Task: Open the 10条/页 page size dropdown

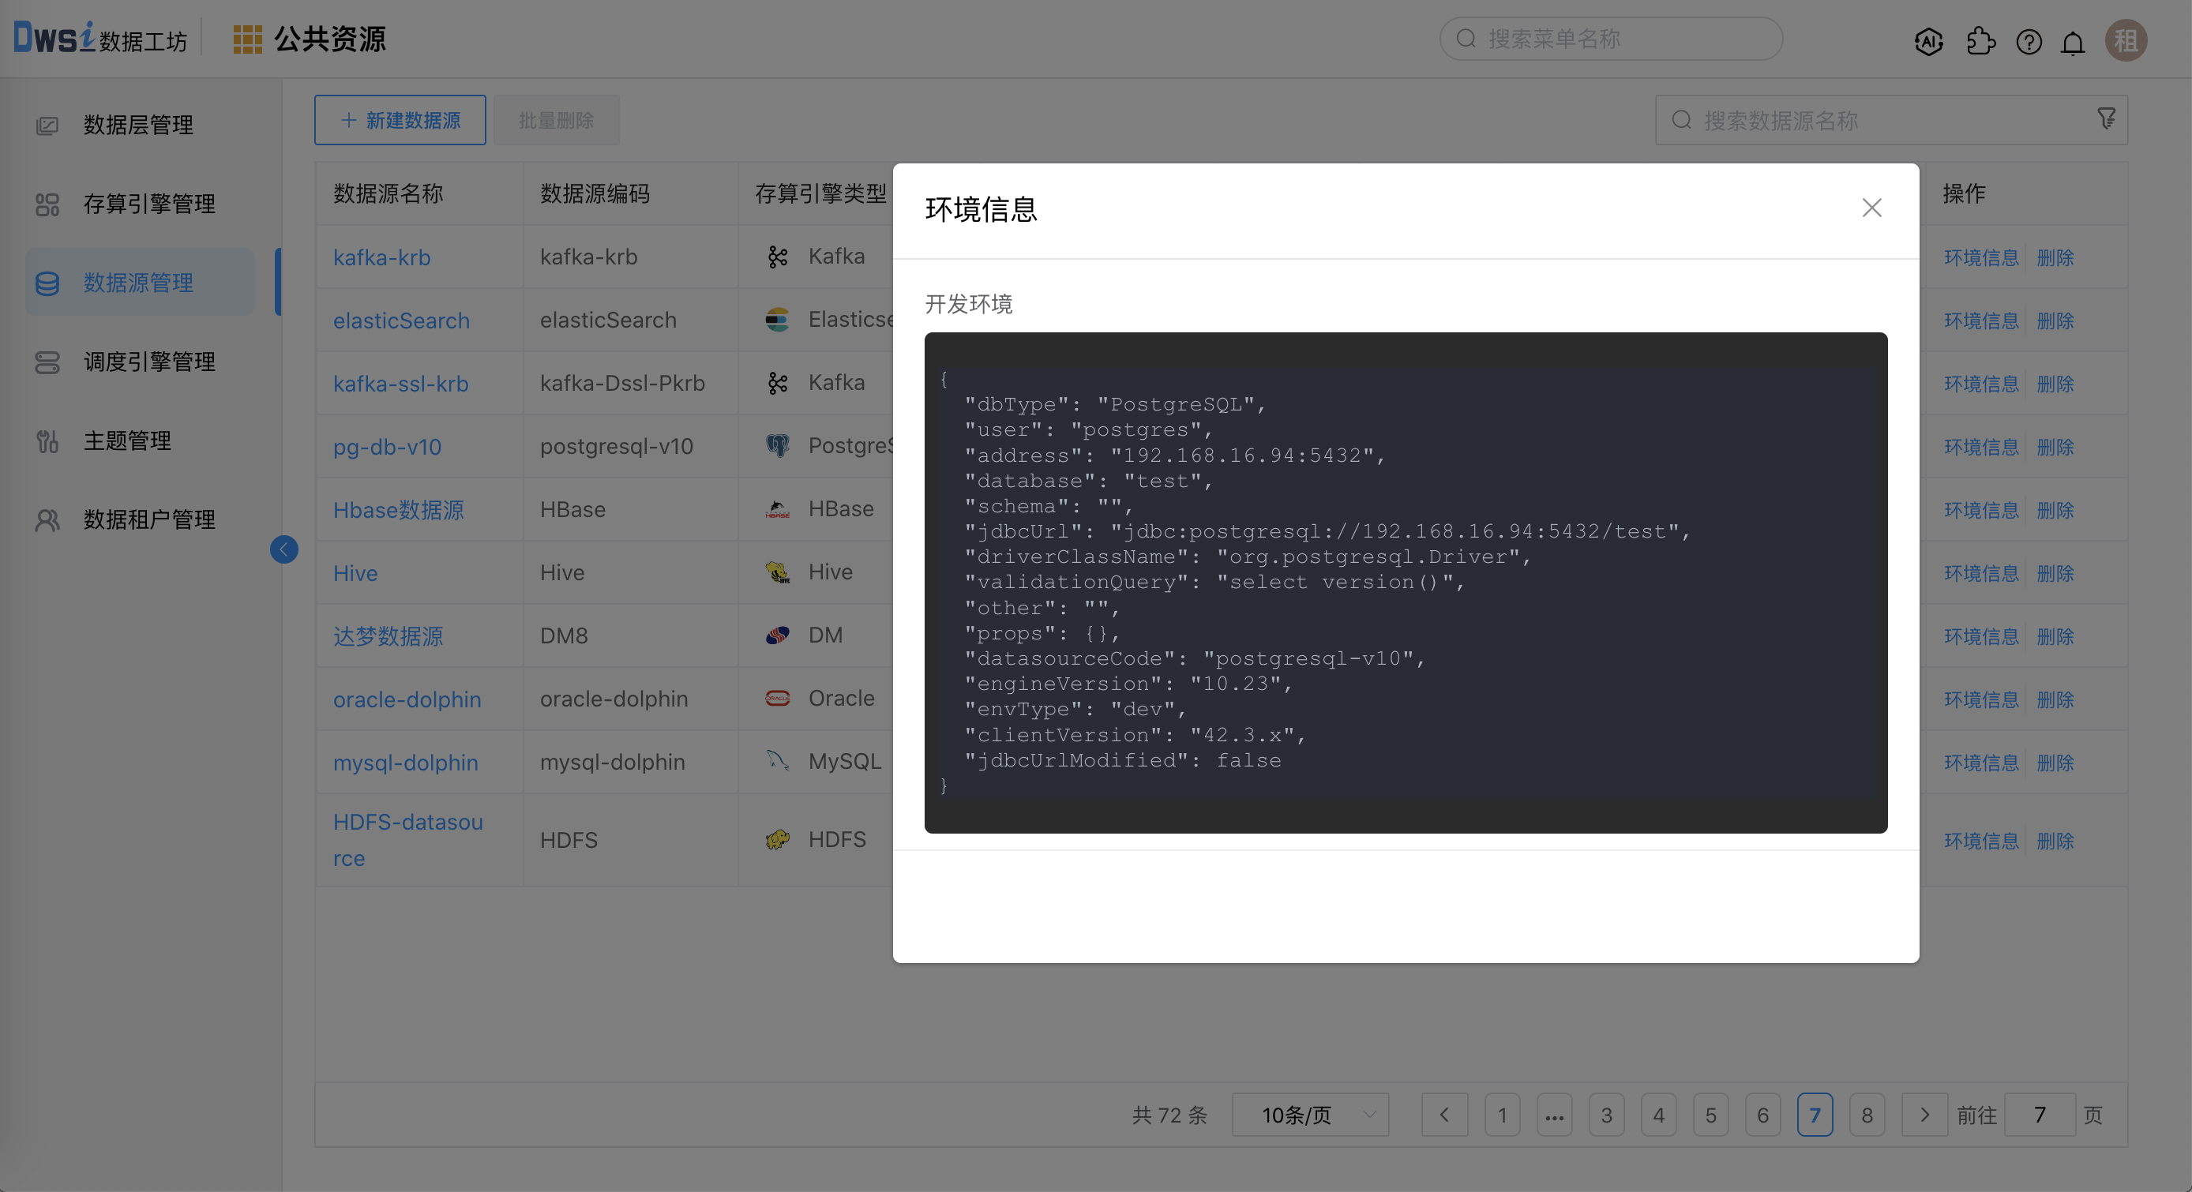Action: point(1309,1115)
